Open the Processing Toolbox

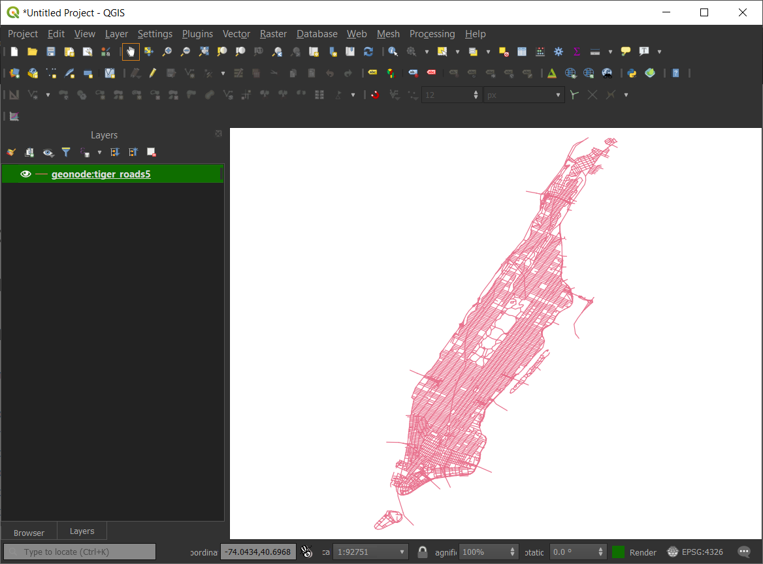click(x=558, y=52)
